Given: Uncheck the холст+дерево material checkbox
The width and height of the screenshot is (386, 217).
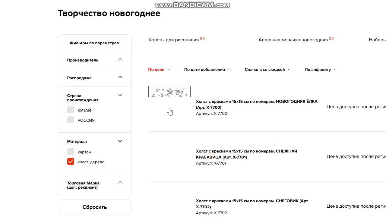Looking at the screenshot, I should 71,162.
